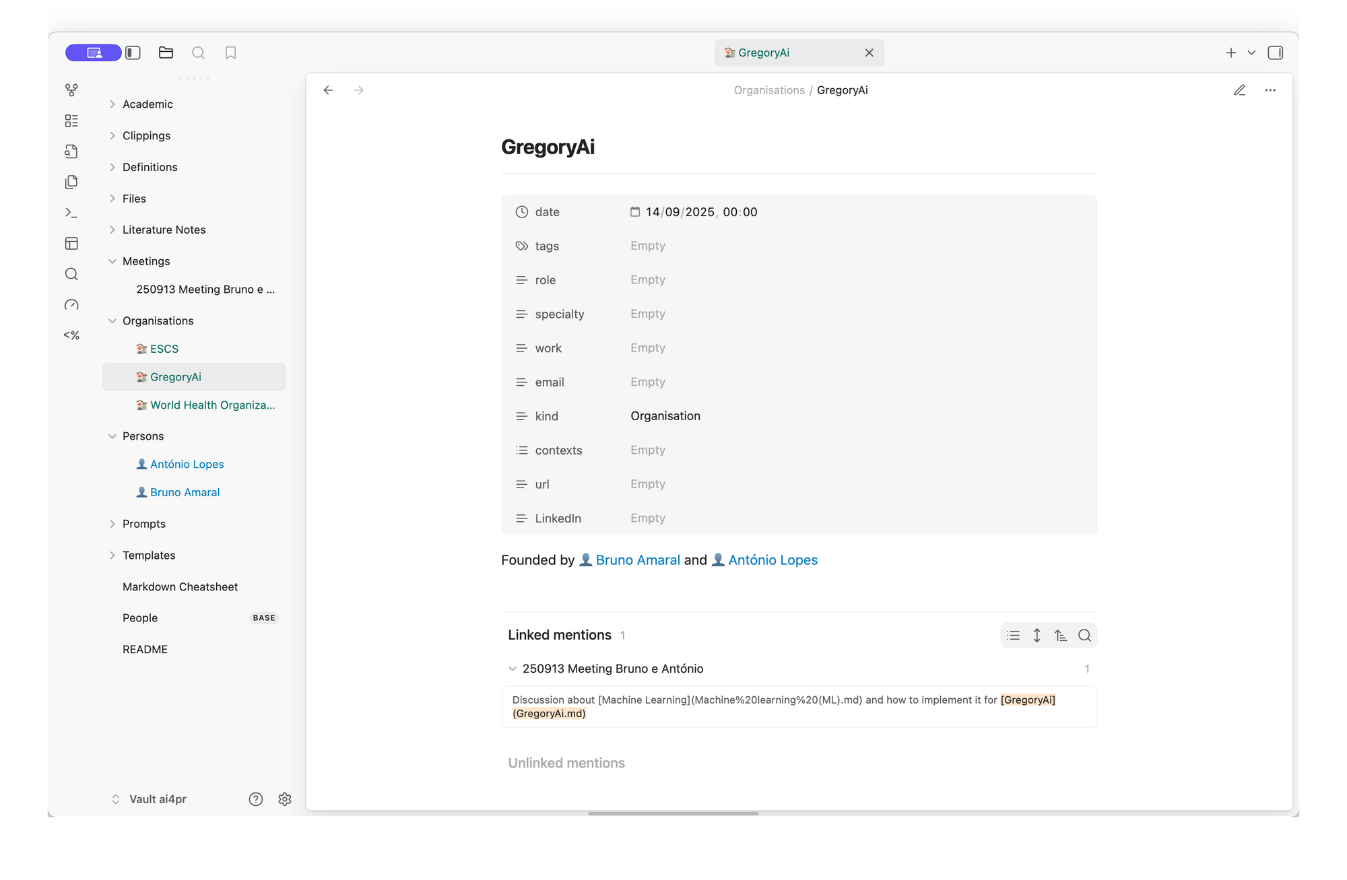Open the file explorer folder icon
Viewport: 1347px width, 880px height.
[x=166, y=53]
